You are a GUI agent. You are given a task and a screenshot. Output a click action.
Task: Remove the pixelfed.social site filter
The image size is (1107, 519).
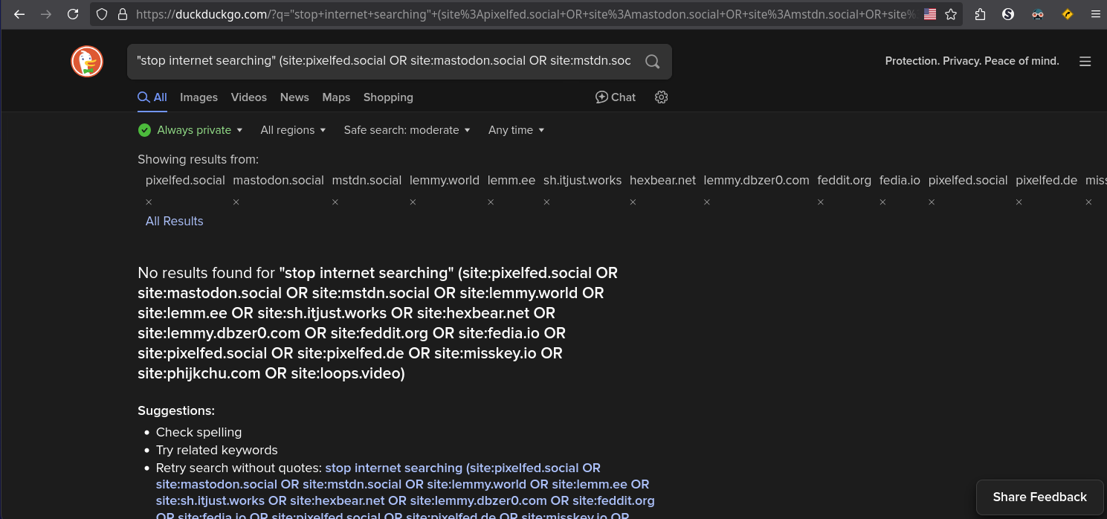(x=149, y=202)
